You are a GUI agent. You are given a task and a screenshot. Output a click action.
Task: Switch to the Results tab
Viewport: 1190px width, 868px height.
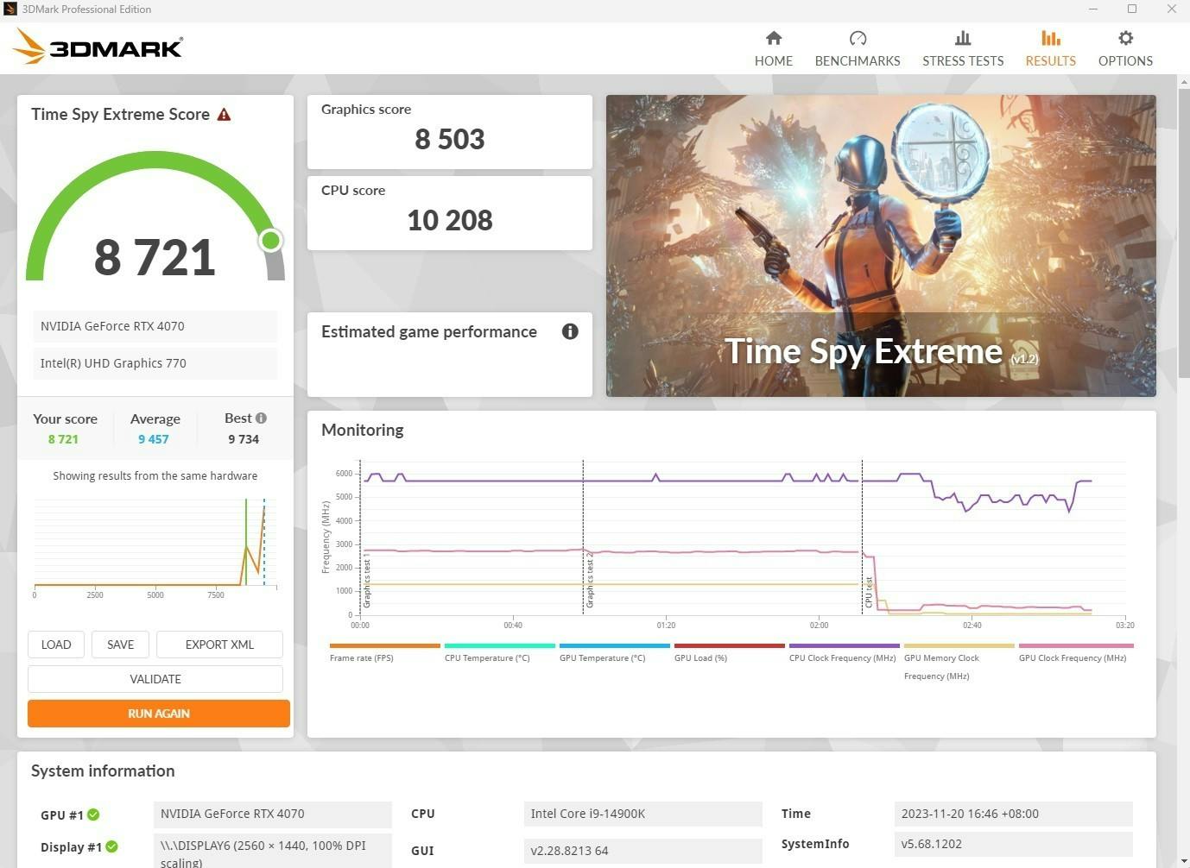point(1050,48)
